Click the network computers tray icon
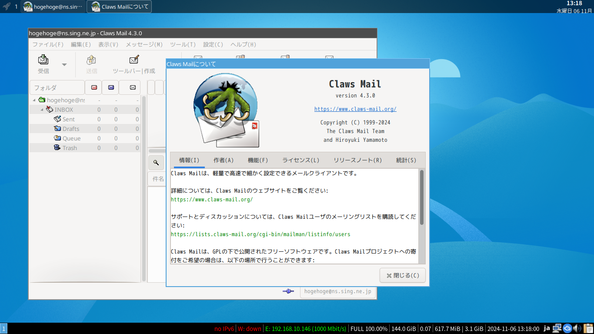Viewport: 594px width, 334px height. [557, 328]
